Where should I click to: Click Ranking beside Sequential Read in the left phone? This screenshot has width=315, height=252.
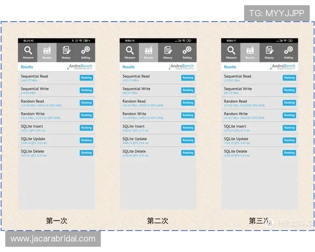[86, 78]
